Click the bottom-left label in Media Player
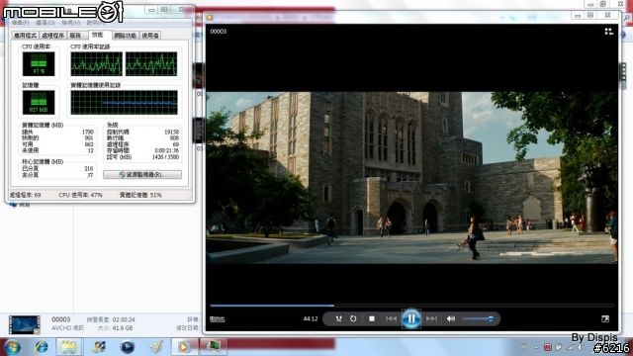This screenshot has height=356, width=633. [218, 319]
